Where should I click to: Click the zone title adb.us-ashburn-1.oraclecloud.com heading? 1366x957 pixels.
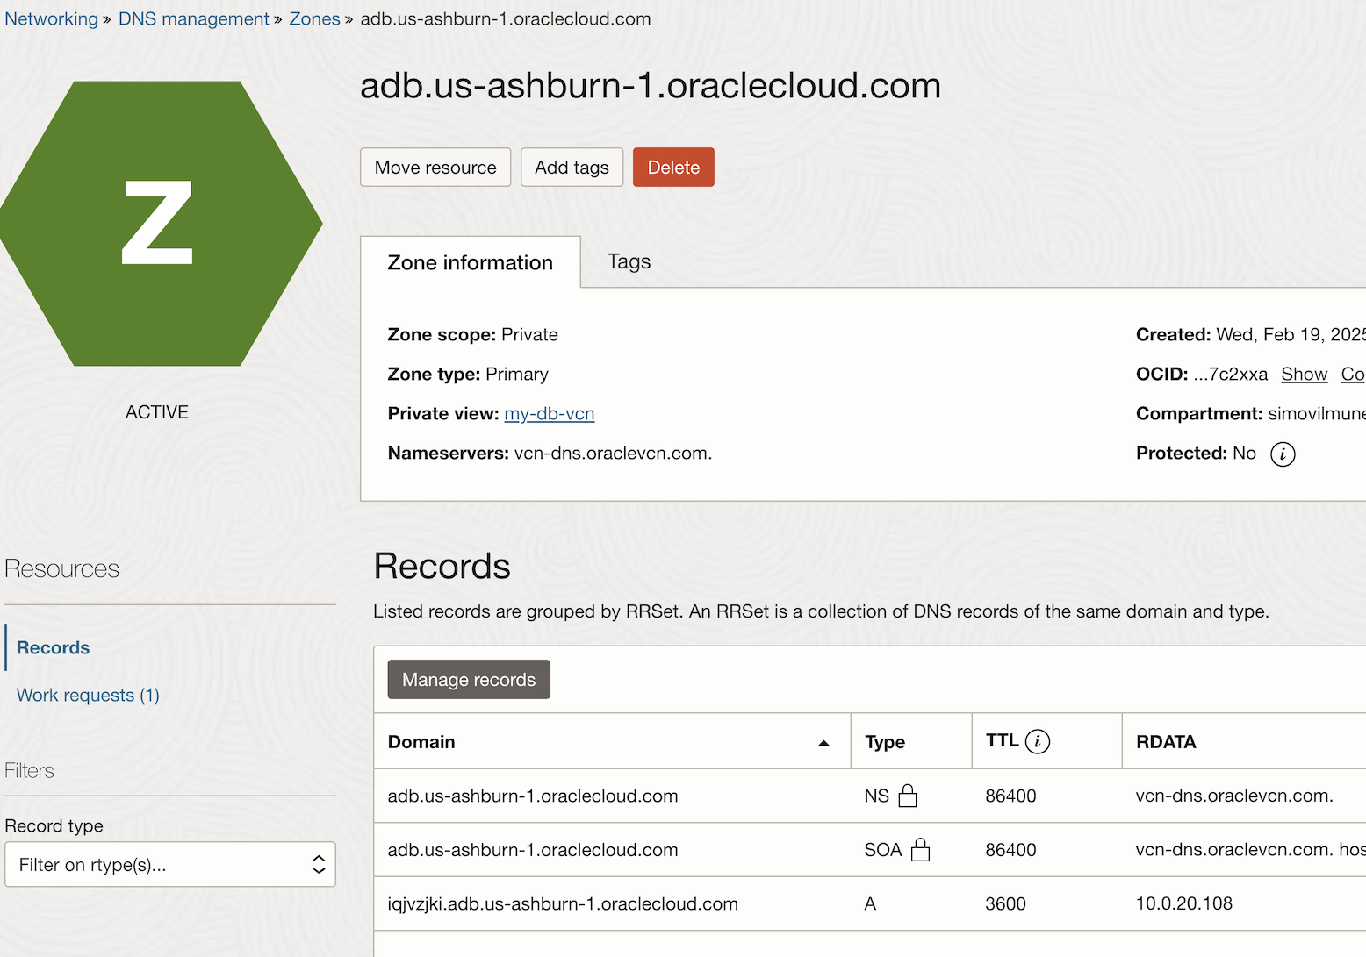[651, 86]
